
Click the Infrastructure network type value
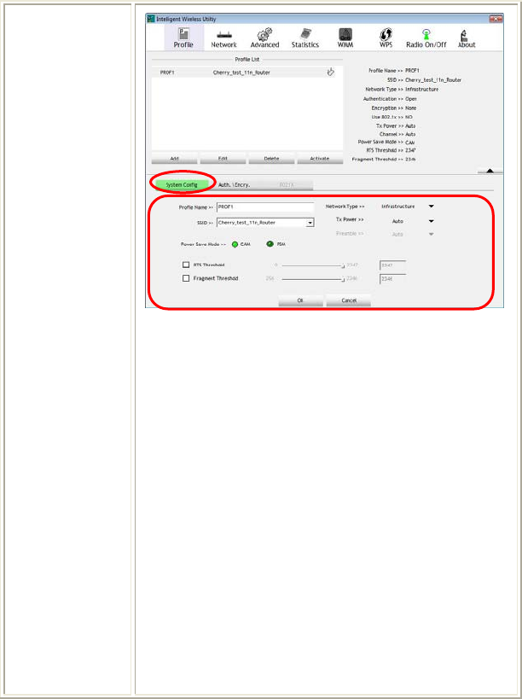coord(398,207)
